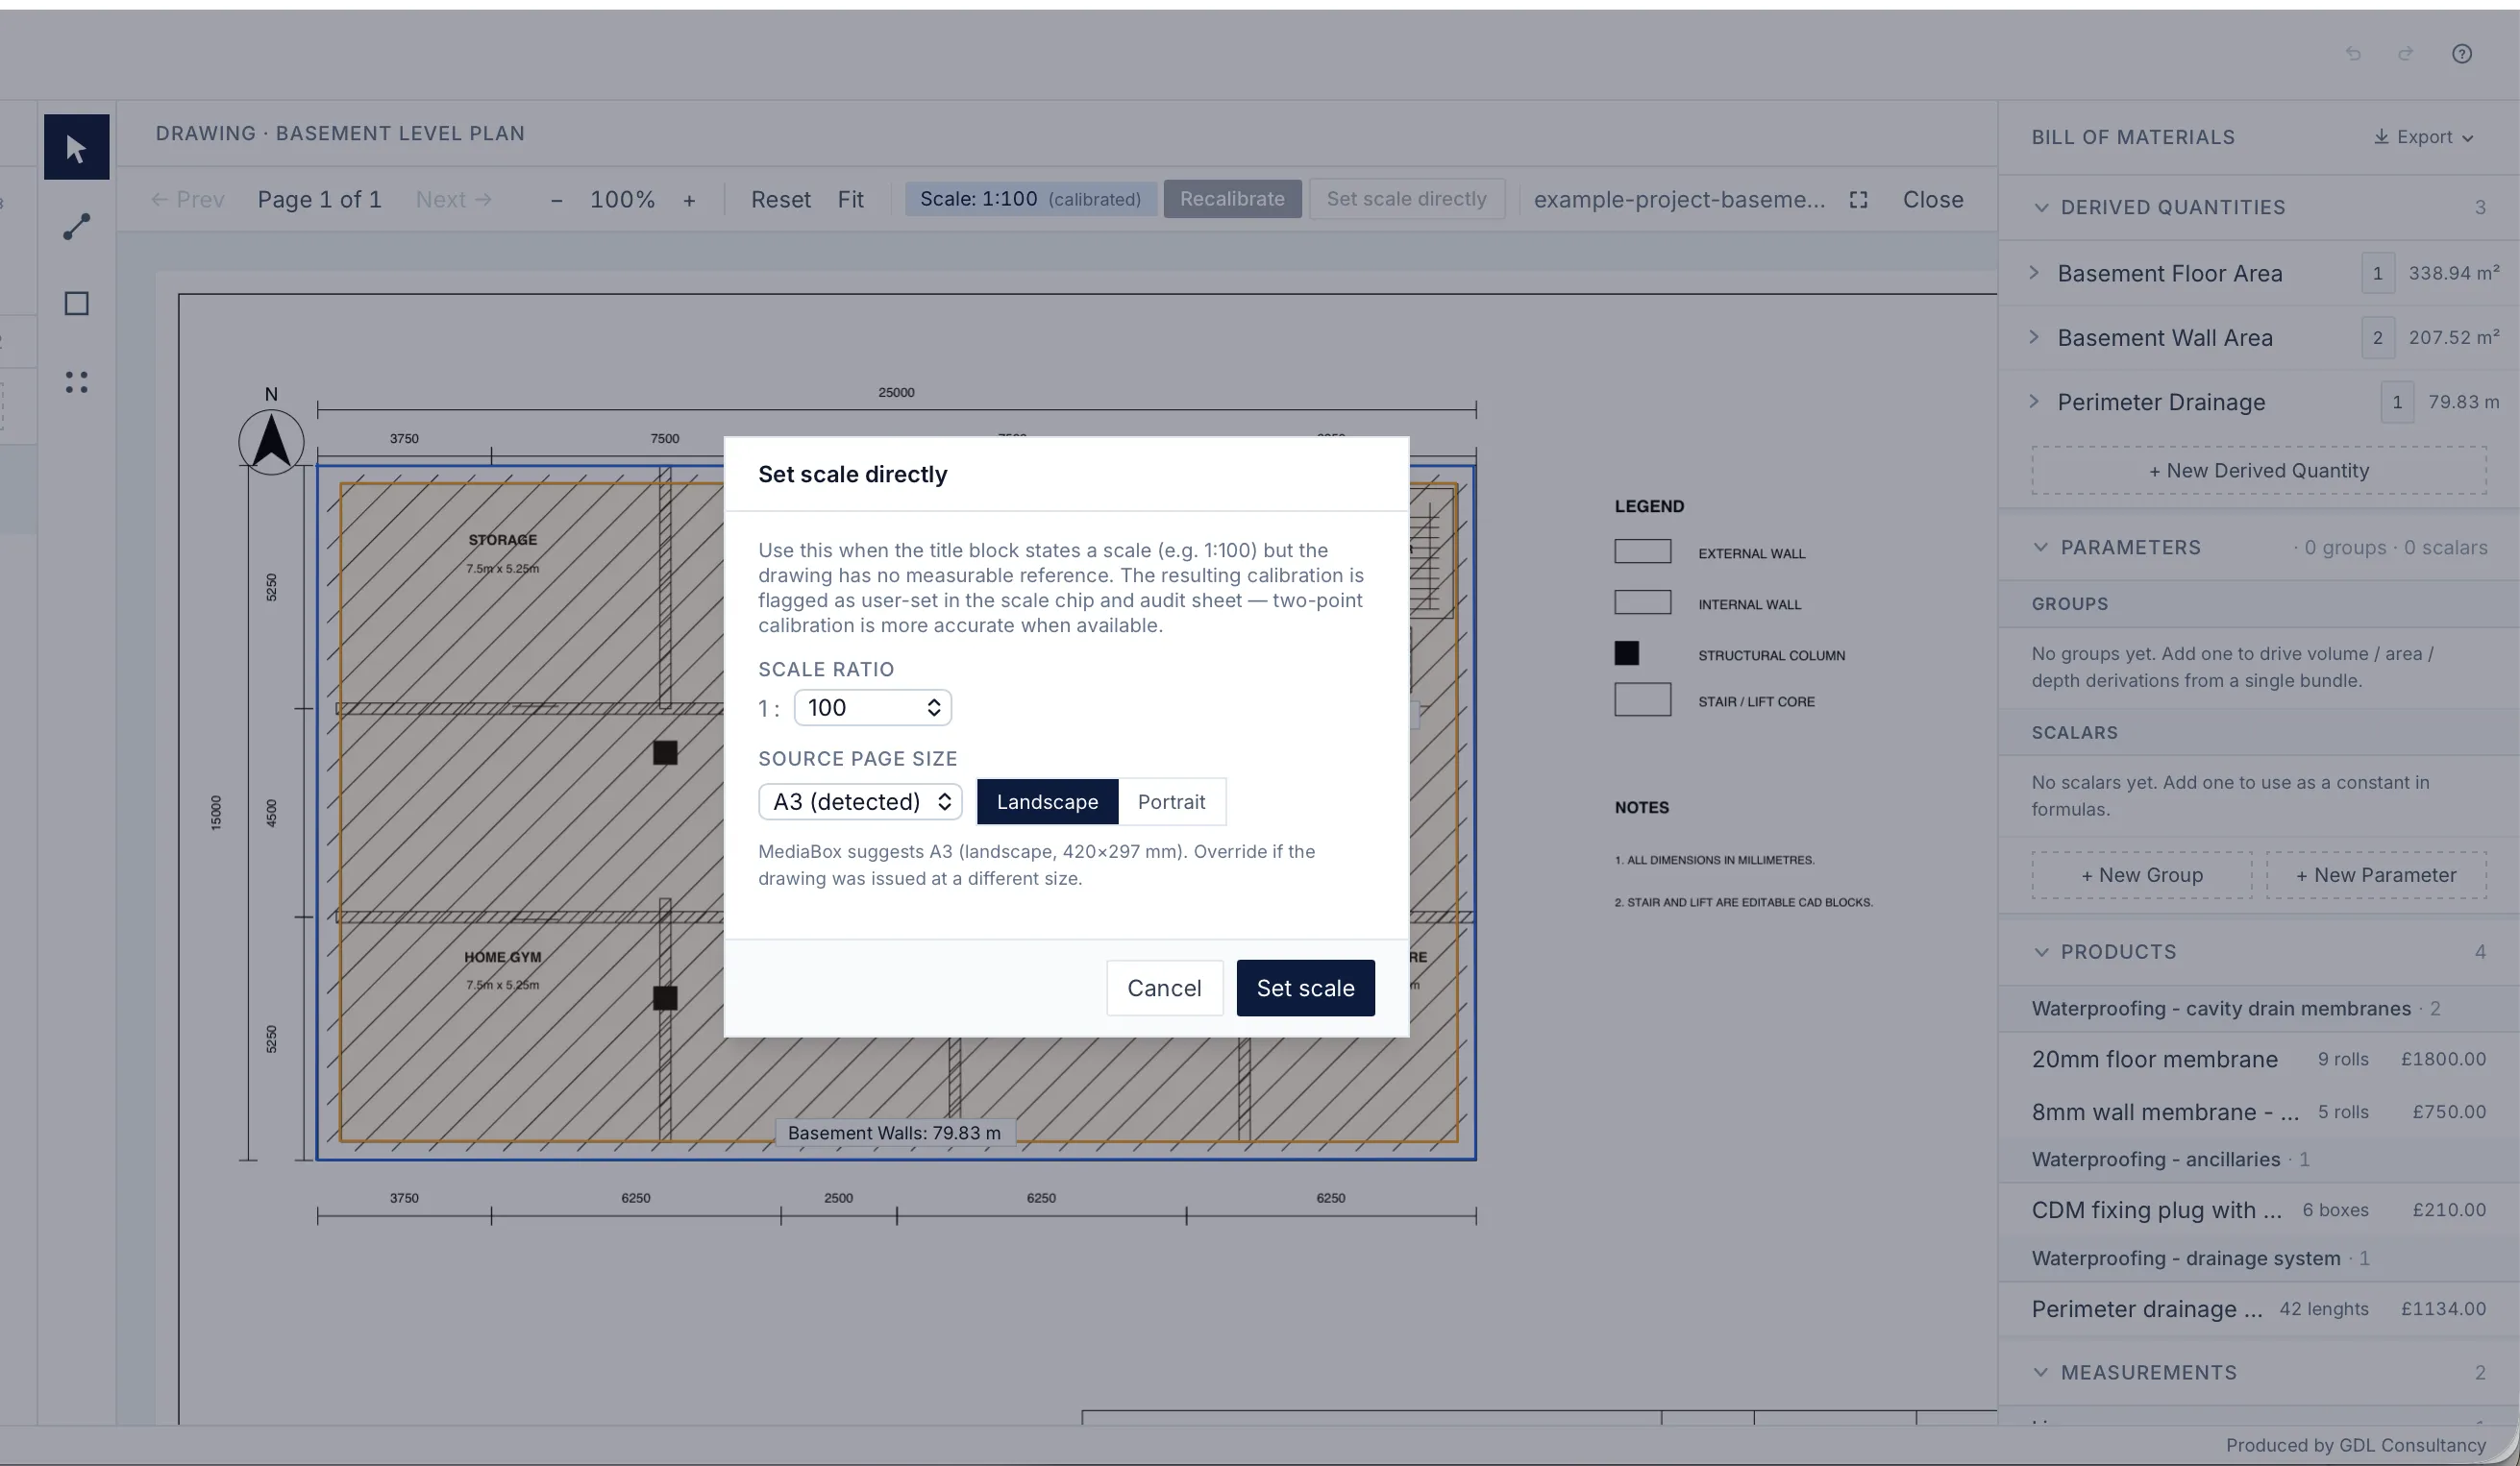Select the line measurement tool
Image resolution: width=2520 pixels, height=1466 pixels.
76,226
